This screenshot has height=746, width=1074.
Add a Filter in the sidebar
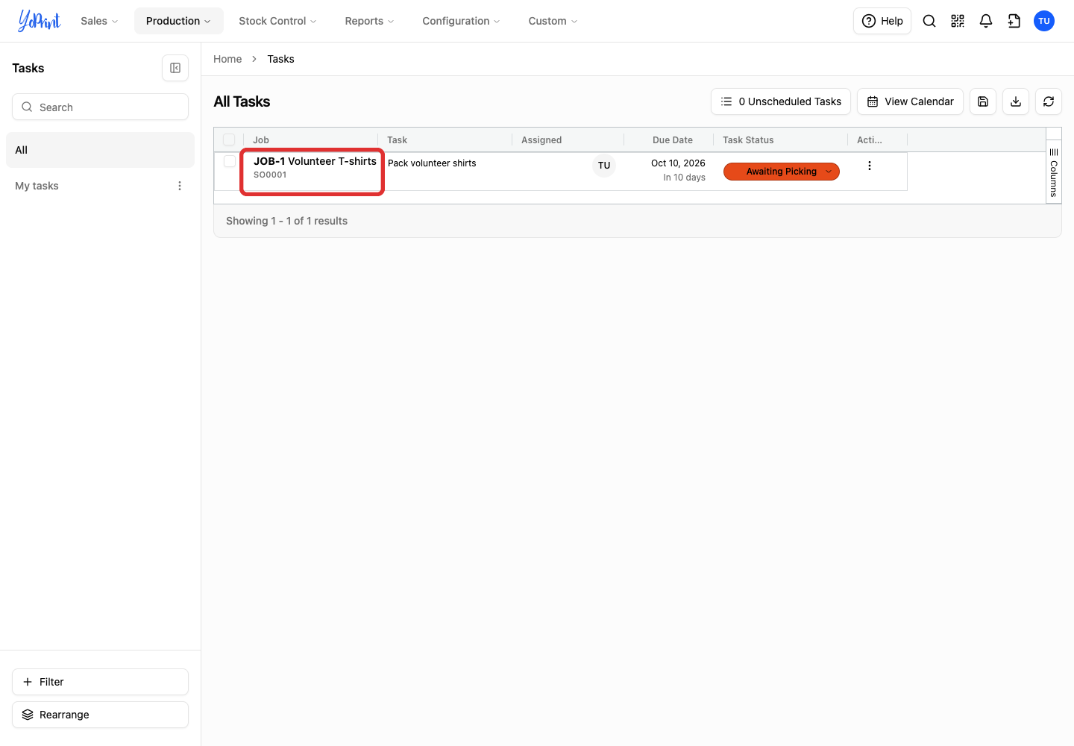coord(100,682)
